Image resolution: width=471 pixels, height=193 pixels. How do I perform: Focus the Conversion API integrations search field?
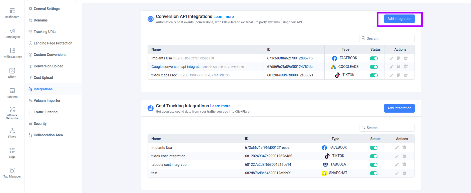coord(387,38)
